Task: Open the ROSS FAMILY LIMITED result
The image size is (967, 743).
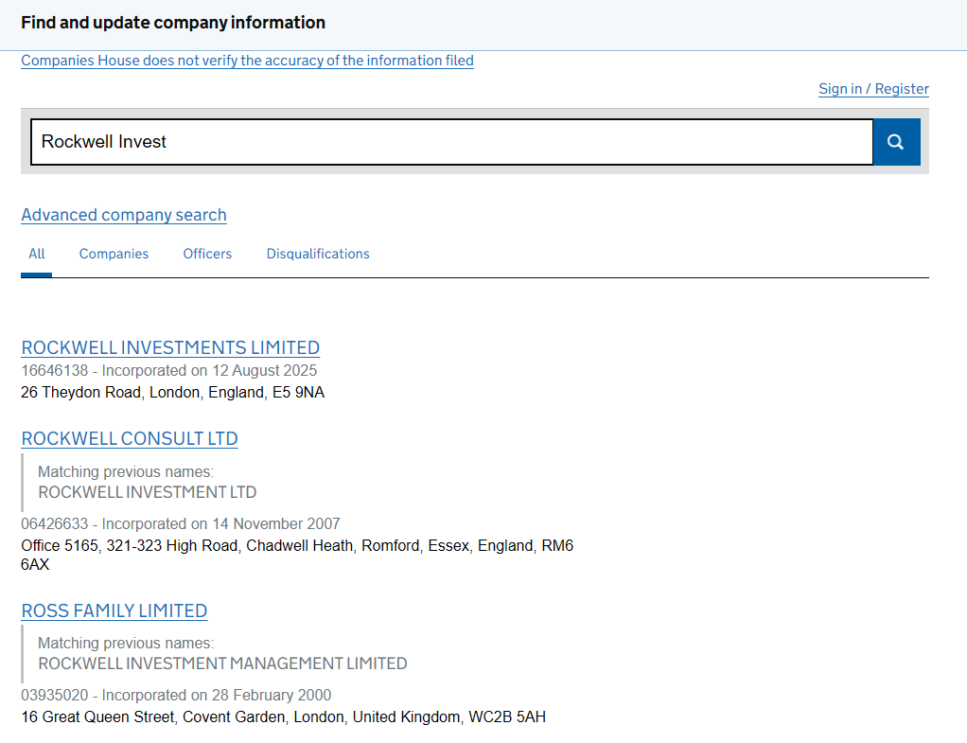Action: (114, 611)
